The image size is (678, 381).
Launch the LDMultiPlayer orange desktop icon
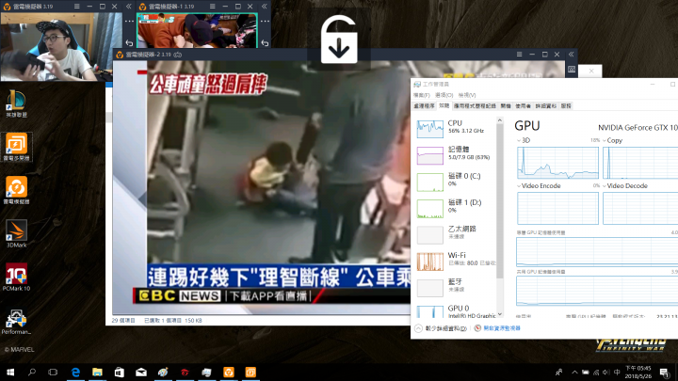[16, 147]
